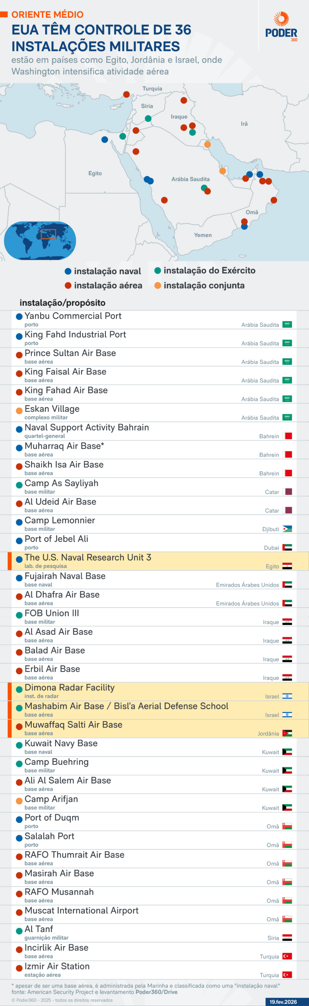309x1006 pixels.
Task: Click the Djibouti flag beside Camp Lemonnier
Action: click(287, 529)
